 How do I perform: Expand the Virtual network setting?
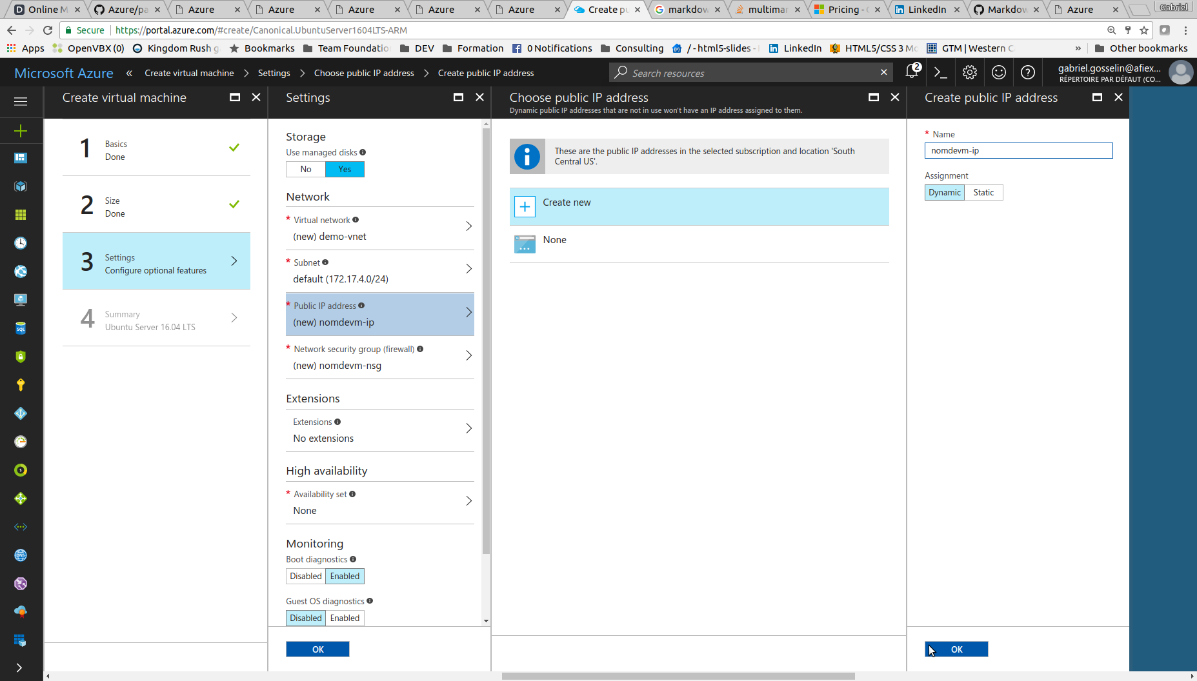click(x=379, y=228)
